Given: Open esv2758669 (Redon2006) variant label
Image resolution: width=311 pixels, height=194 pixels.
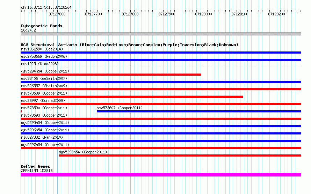Looking at the screenshot, I should pyautogui.click(x=44, y=56).
